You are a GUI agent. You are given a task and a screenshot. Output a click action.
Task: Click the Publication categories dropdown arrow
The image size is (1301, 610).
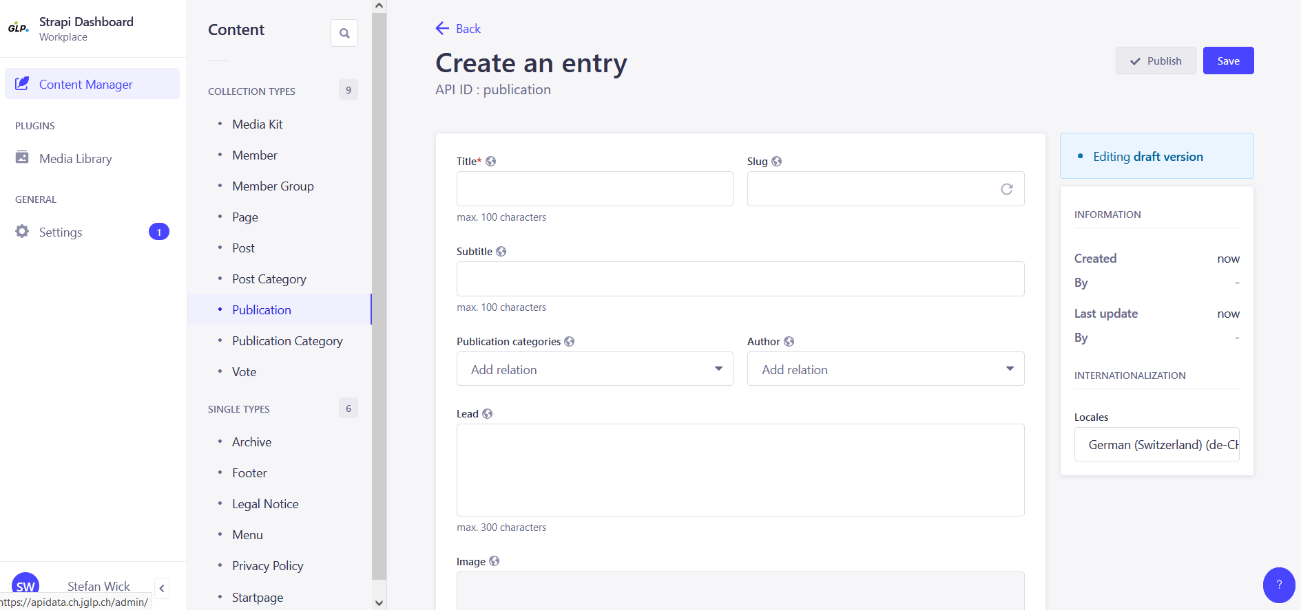(x=718, y=369)
